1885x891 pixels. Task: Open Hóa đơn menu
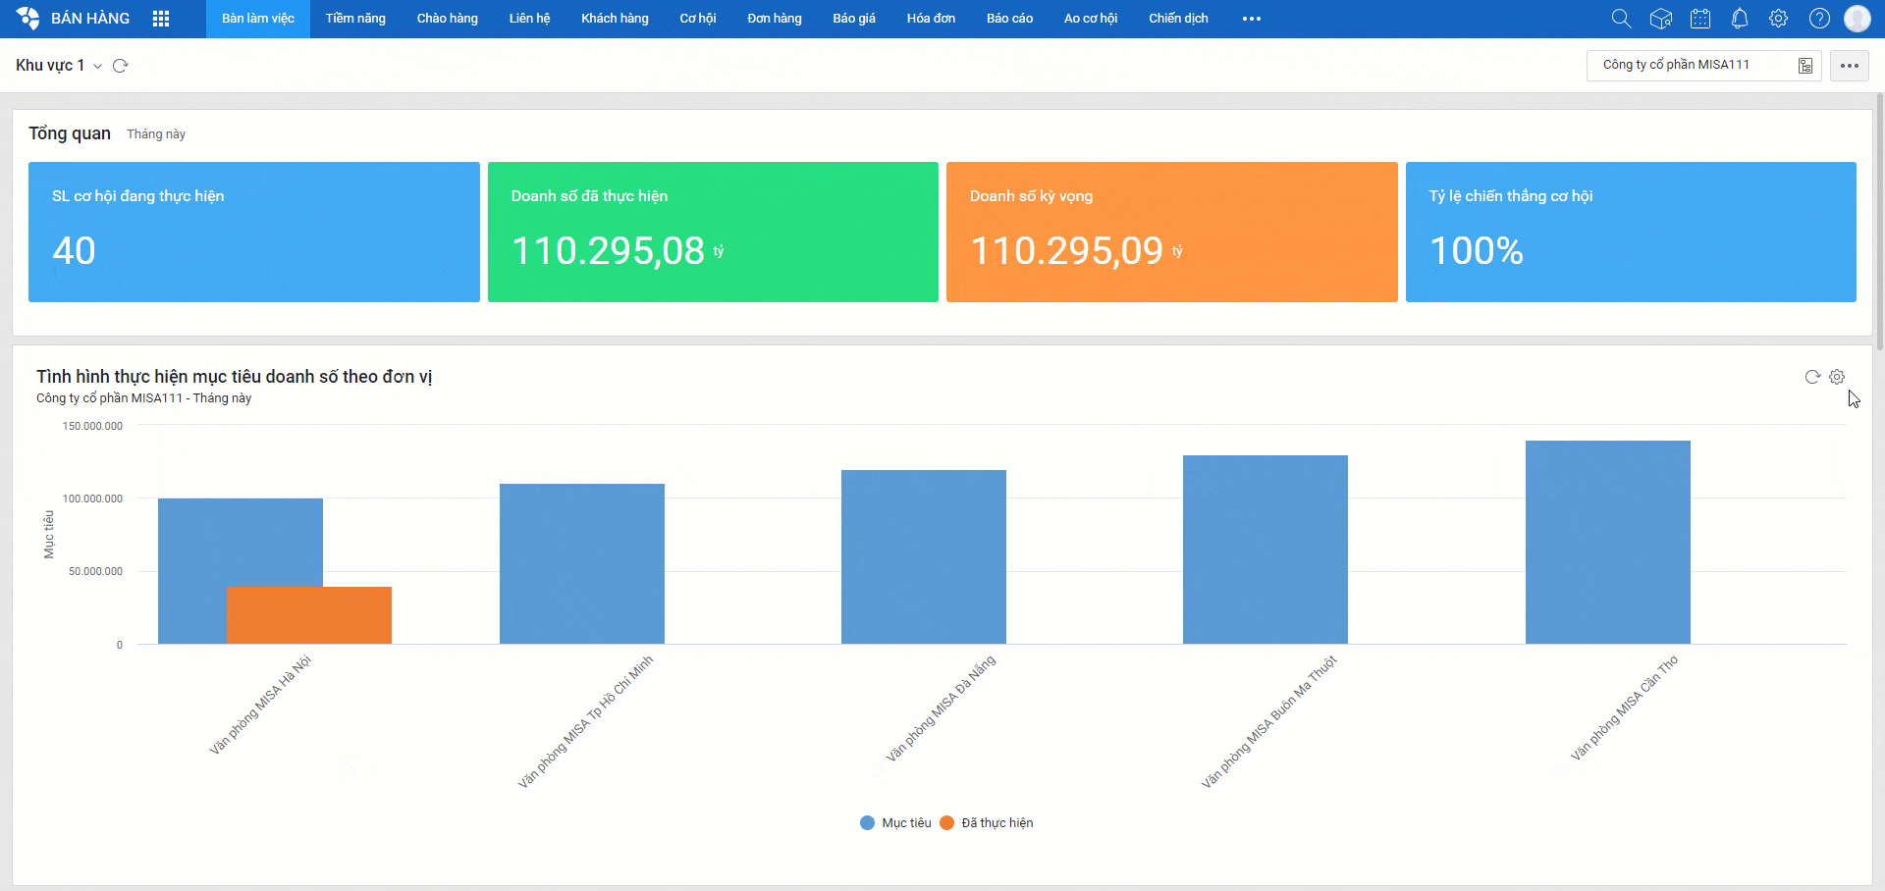tap(931, 19)
